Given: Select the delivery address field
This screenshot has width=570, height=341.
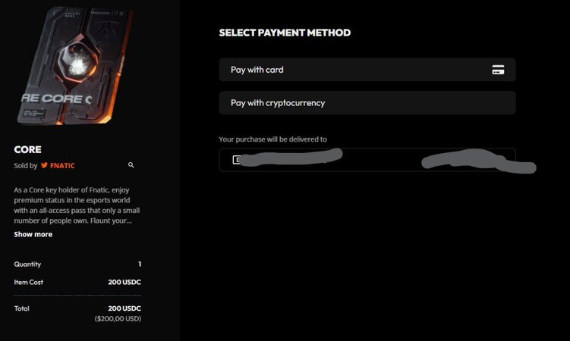Looking at the screenshot, I should pyautogui.click(x=367, y=160).
